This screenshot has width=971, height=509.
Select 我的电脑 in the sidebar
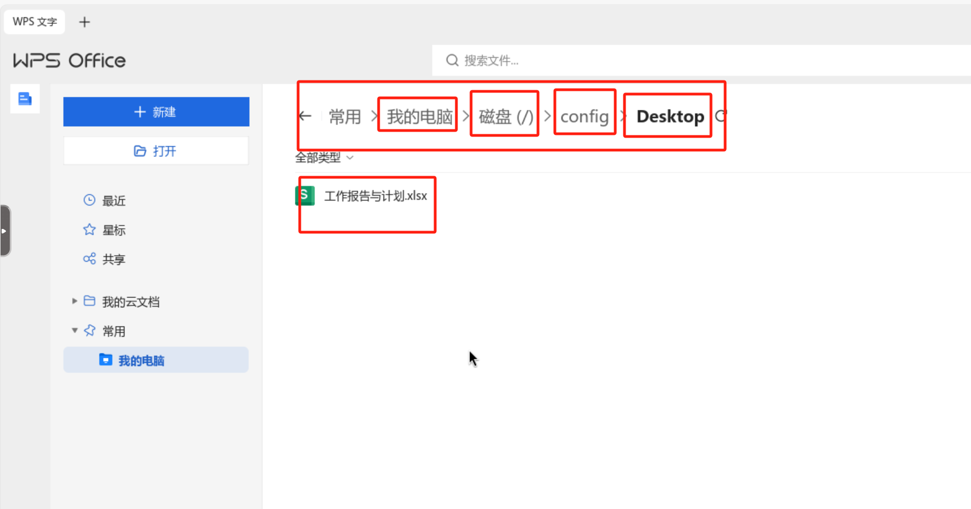156,360
